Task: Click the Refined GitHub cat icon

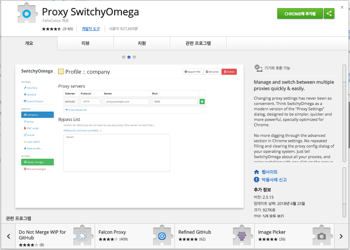Action: click(242, 236)
